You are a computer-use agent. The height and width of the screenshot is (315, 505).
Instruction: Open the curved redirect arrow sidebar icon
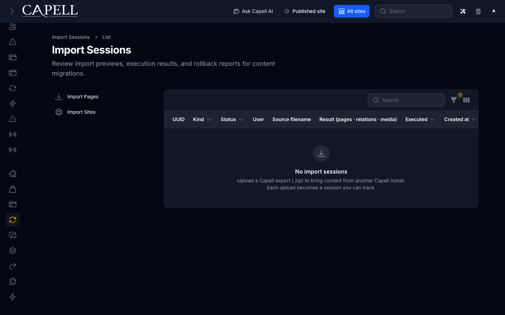tap(13, 266)
